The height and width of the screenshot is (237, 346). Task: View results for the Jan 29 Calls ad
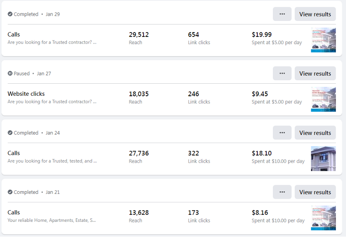[x=315, y=14]
